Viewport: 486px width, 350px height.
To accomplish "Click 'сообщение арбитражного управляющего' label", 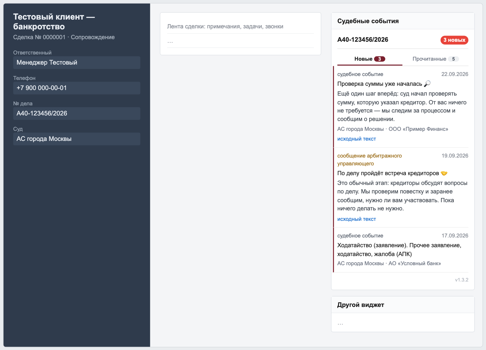I will coord(370,160).
